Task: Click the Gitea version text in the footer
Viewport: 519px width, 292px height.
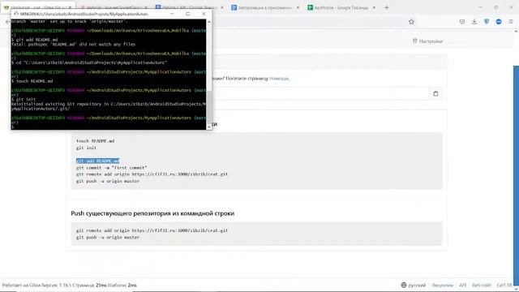Action: pyautogui.click(x=36, y=285)
